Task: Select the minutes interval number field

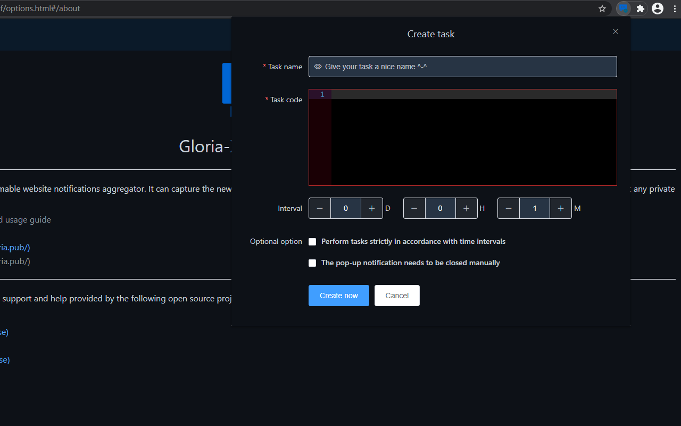Action: [535, 208]
